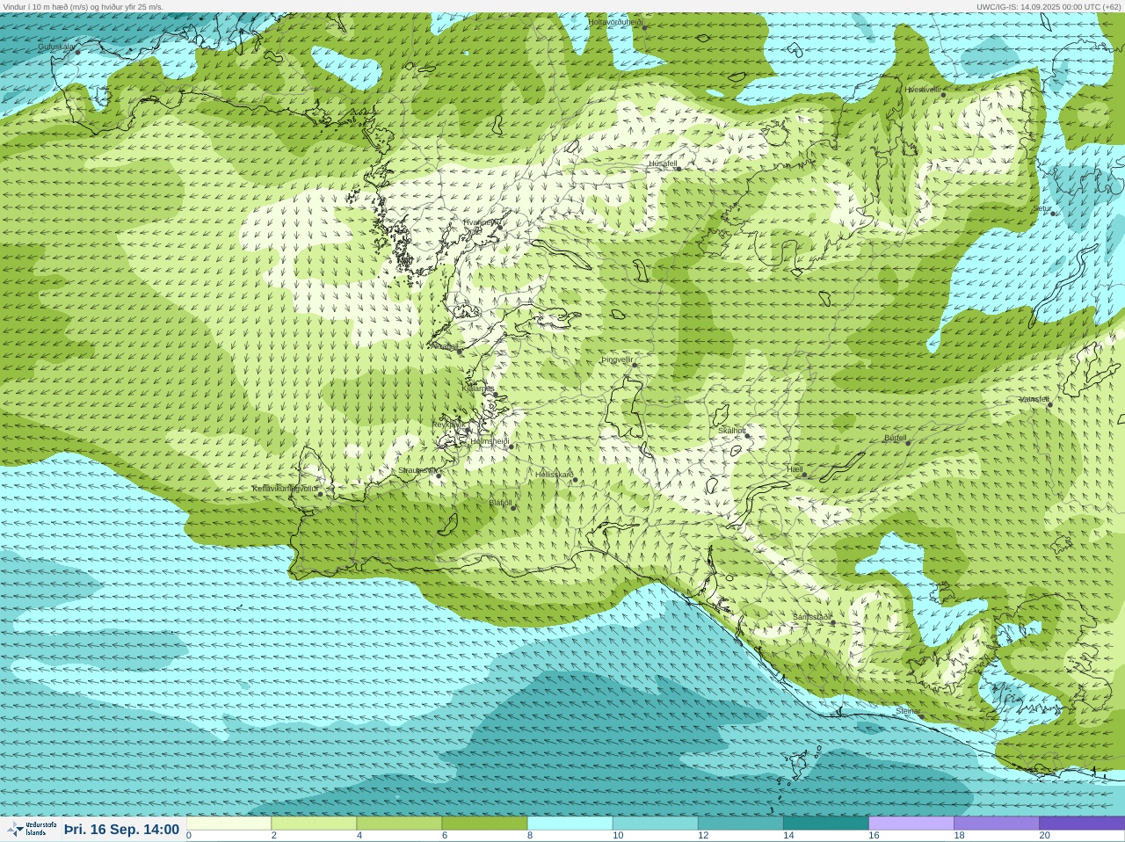Click the Búrfell station label

[896, 438]
